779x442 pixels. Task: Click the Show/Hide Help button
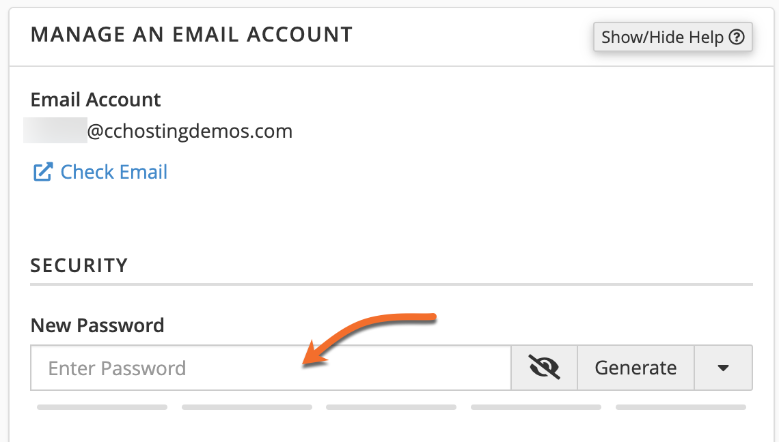pyautogui.click(x=672, y=37)
